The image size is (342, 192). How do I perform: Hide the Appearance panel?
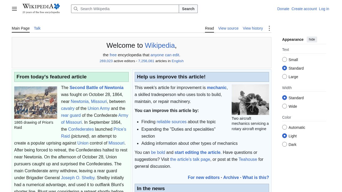(x=312, y=39)
